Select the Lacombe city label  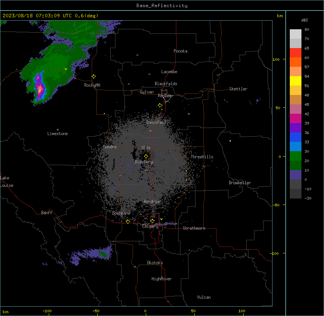pyautogui.click(x=169, y=72)
